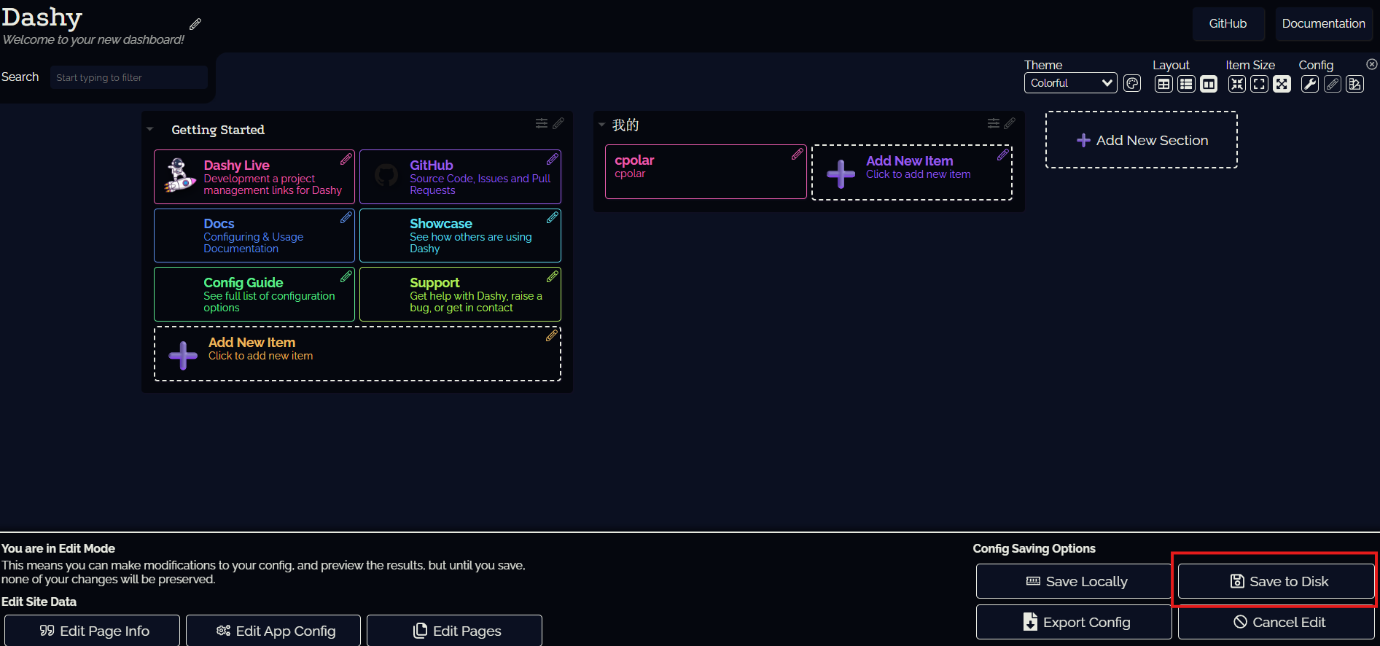
Task: Click the Save Locally button
Action: click(x=1074, y=581)
